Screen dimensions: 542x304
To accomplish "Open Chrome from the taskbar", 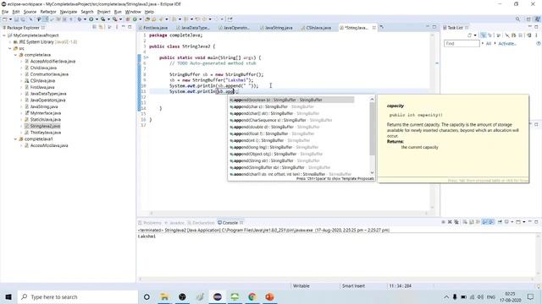I will pos(252,296).
